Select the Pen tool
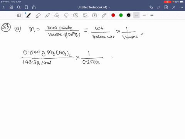Viewport: 185px width, 139px height. pos(29,15)
